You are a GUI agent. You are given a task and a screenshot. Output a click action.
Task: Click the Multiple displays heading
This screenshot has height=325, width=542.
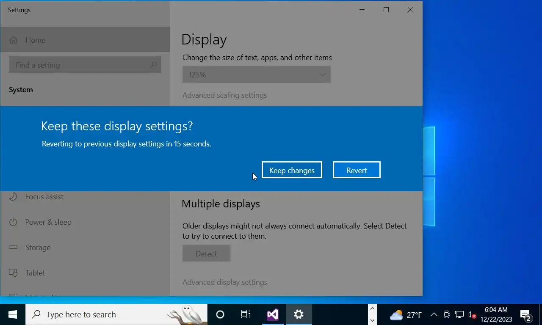(x=221, y=204)
